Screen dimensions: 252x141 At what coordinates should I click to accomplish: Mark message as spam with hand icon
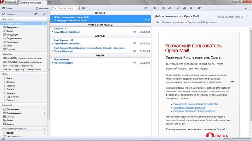pyautogui.click(x=185, y=8)
